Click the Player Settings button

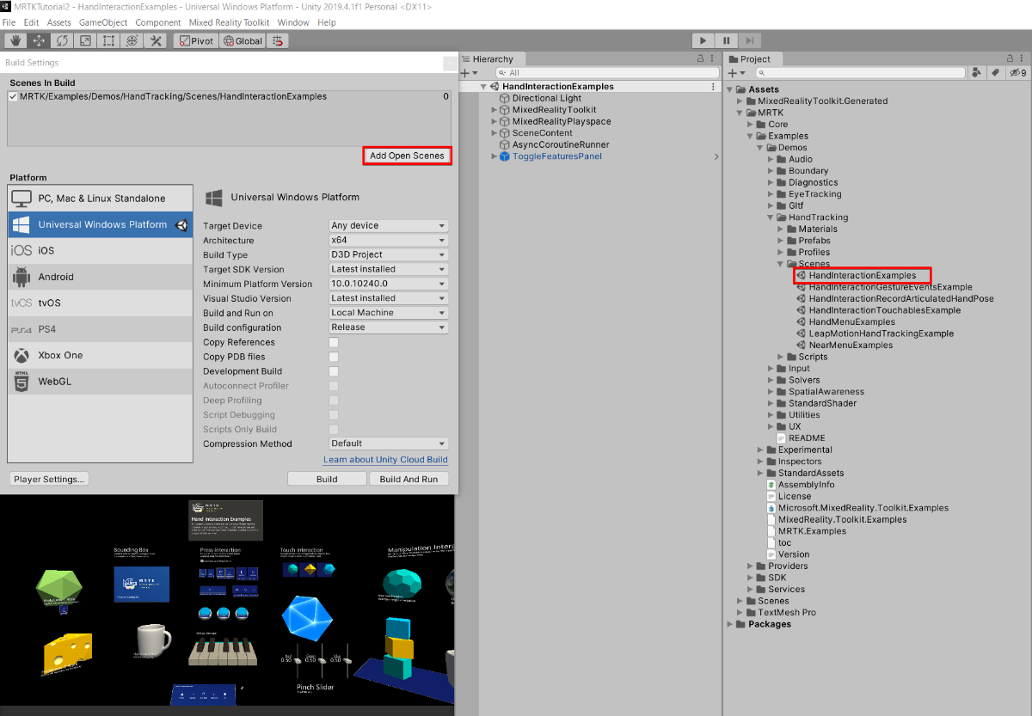coord(49,479)
